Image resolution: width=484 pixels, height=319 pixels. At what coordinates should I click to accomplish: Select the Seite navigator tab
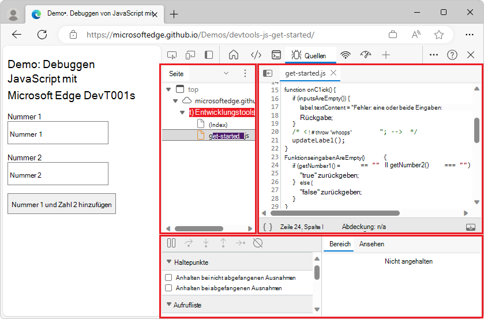point(177,73)
